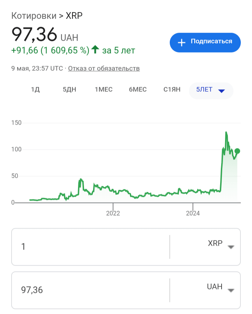Click the UAH amount input field
Screen dimensions: 252x314
[x=91, y=290]
